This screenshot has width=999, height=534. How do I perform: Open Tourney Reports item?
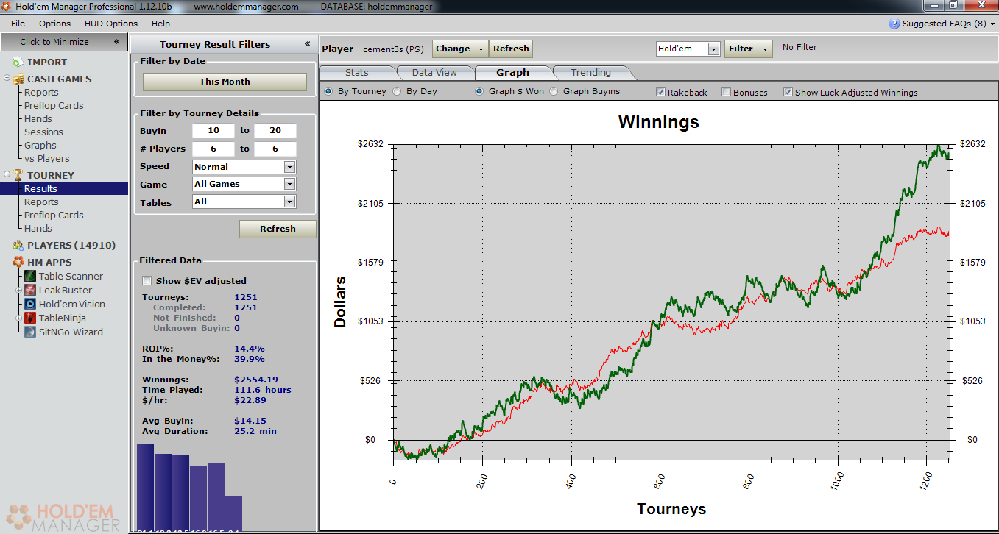click(x=41, y=202)
